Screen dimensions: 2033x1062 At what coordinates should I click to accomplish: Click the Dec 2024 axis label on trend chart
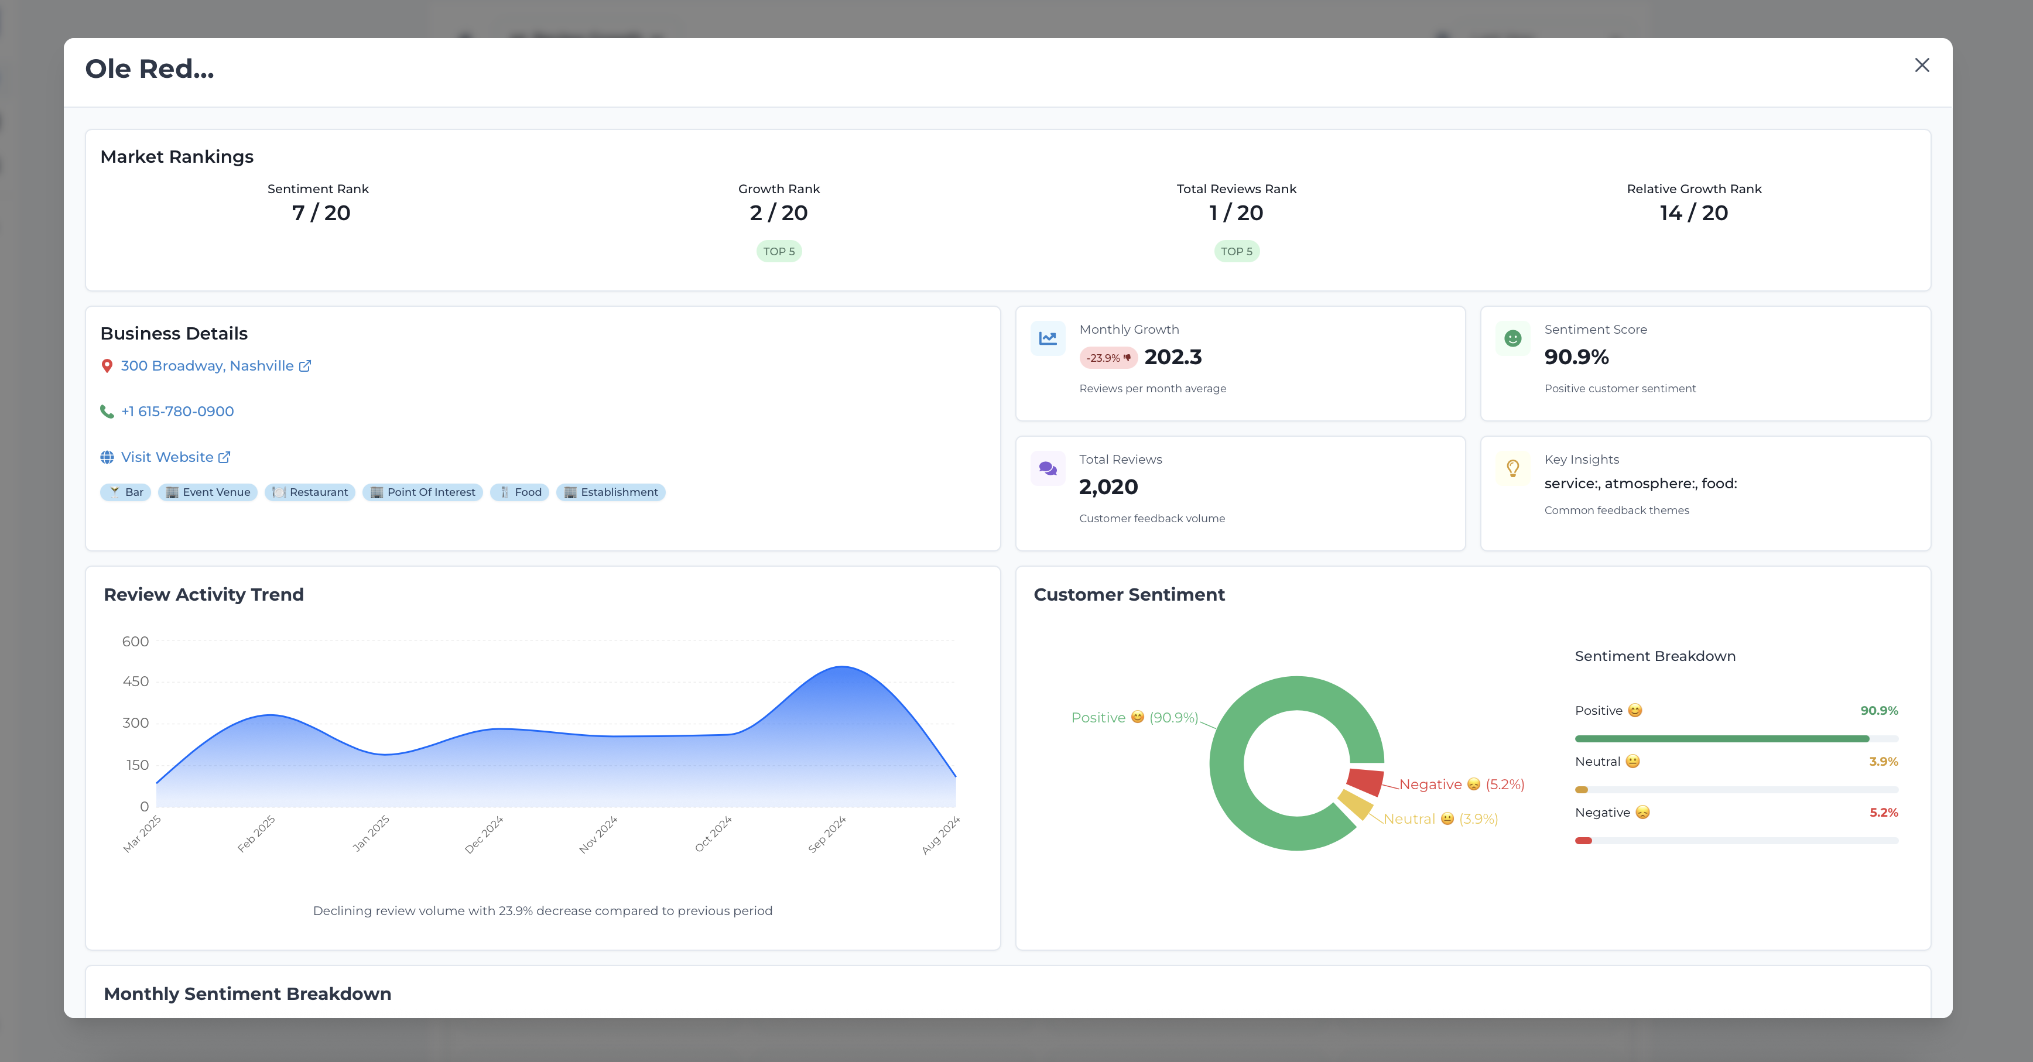484,835
